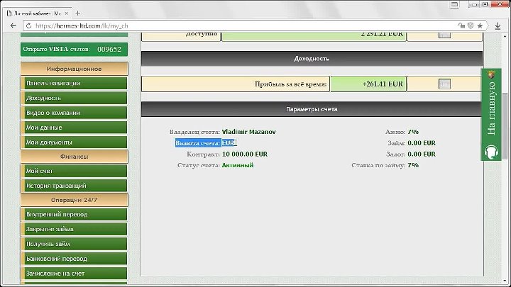Click the icon beside all-time profit

(444, 84)
